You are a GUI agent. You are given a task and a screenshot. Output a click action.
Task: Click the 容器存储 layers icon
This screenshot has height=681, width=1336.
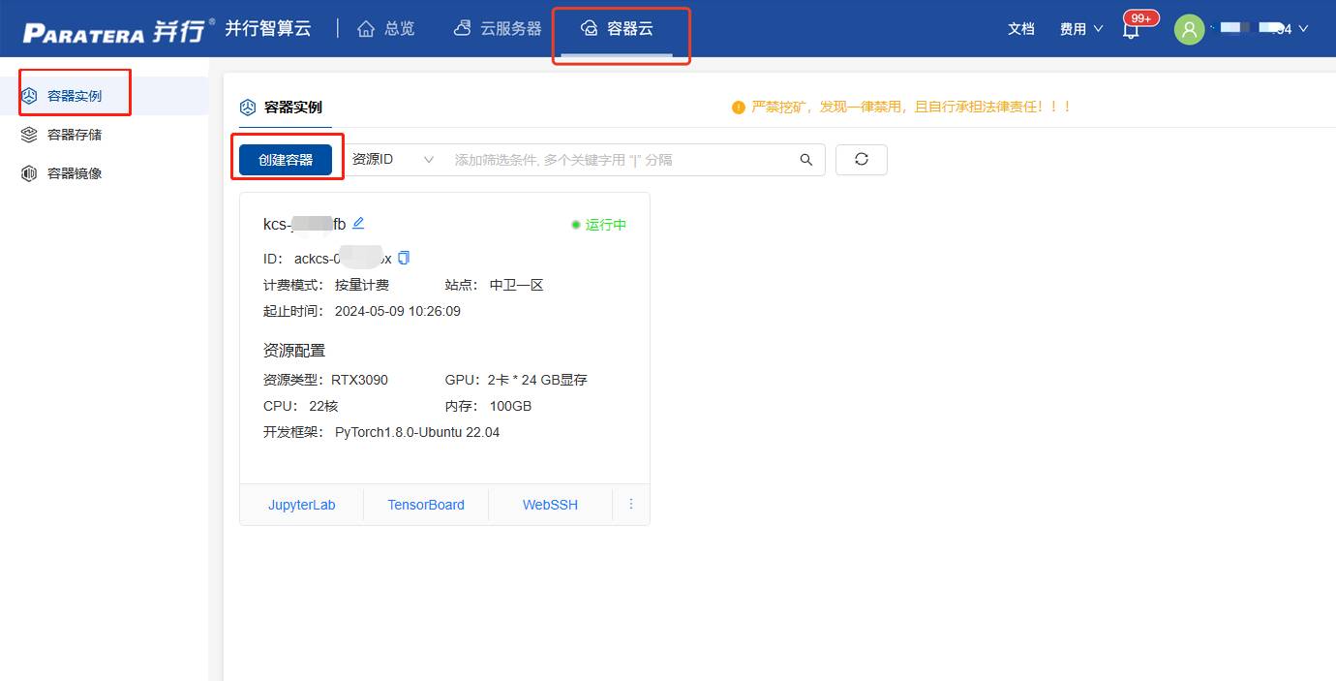(29, 135)
